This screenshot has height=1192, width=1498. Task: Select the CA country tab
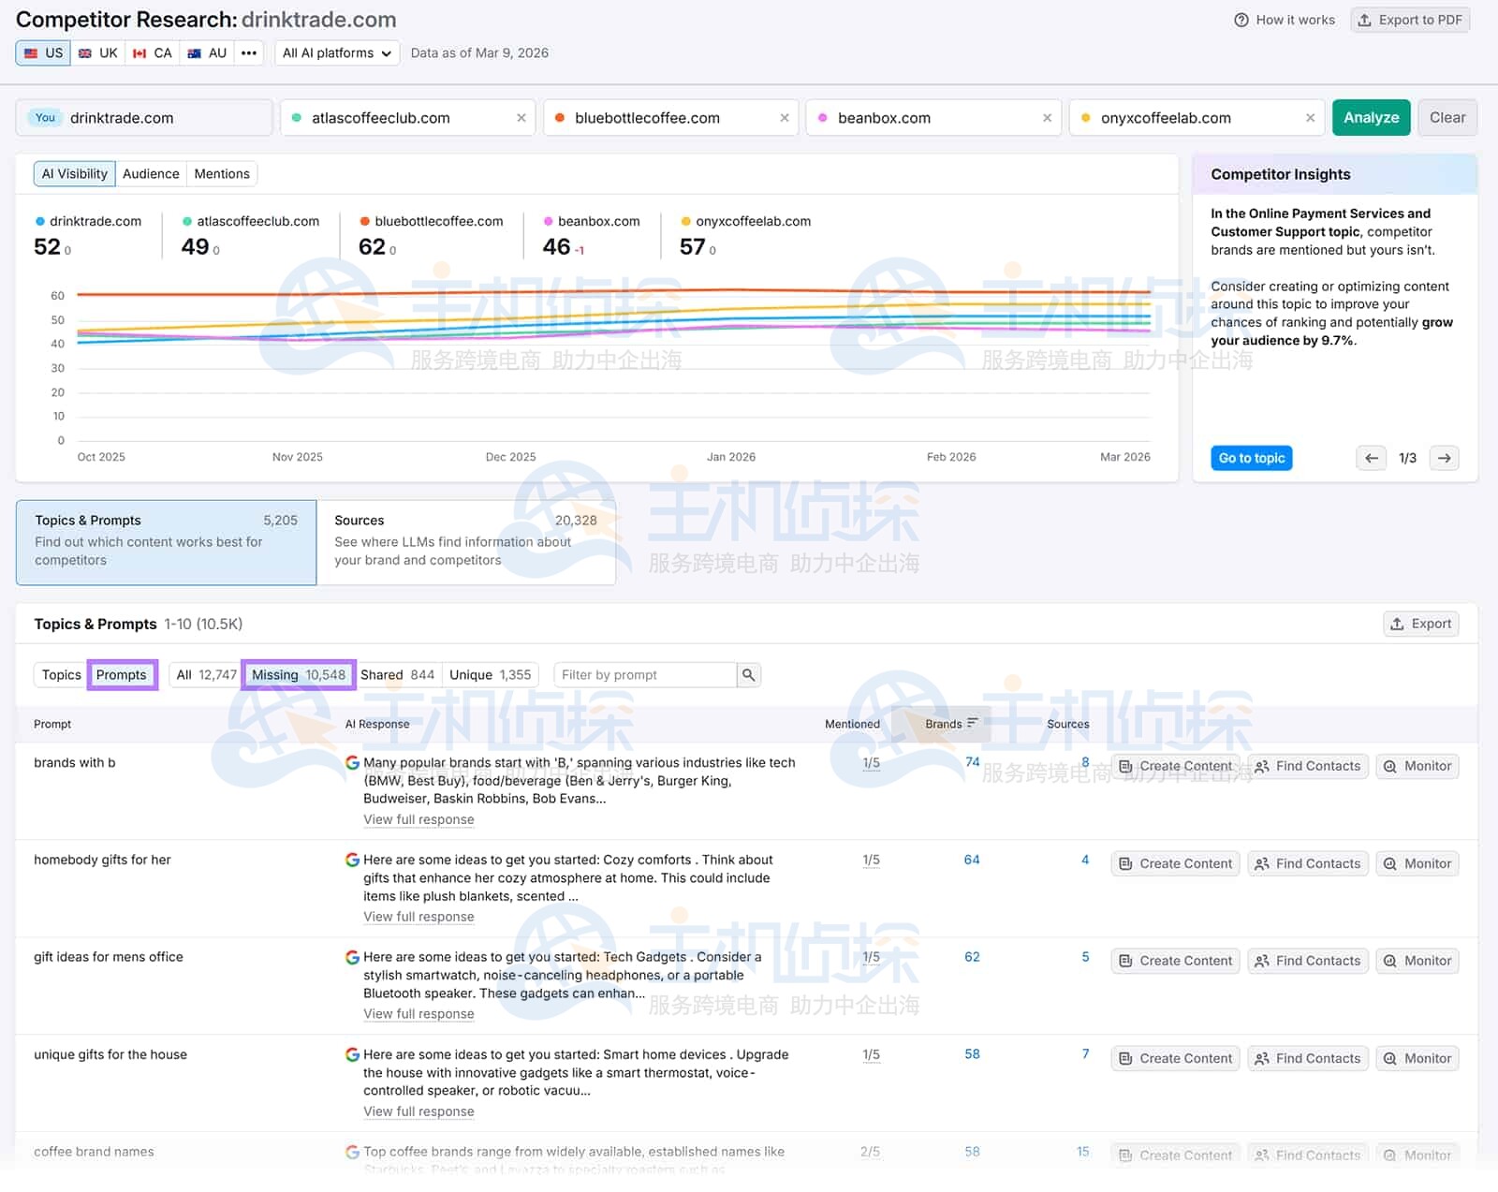click(x=153, y=53)
